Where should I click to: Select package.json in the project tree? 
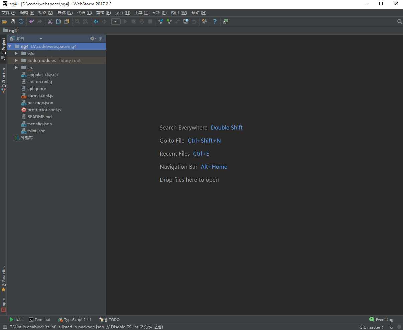click(x=40, y=103)
